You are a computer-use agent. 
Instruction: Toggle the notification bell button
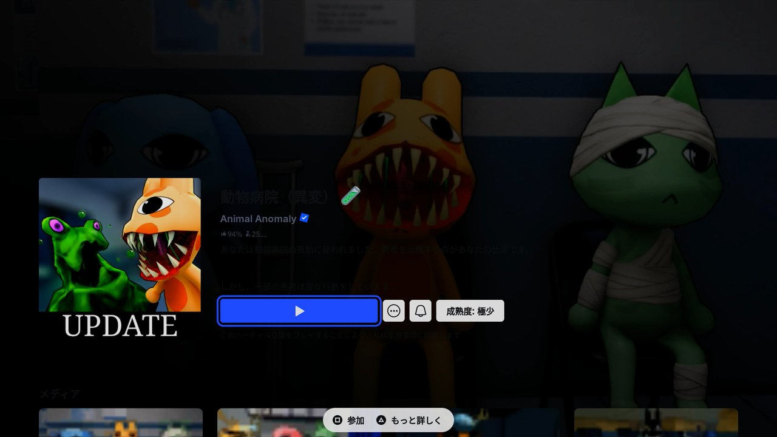pos(421,311)
